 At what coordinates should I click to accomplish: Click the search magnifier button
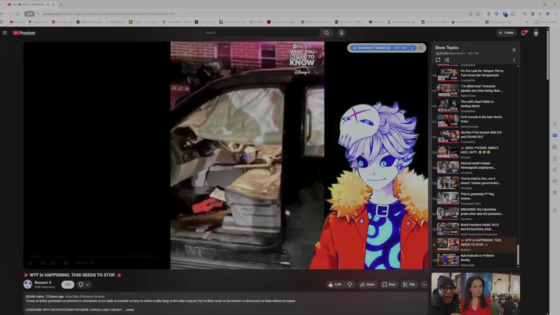point(326,33)
